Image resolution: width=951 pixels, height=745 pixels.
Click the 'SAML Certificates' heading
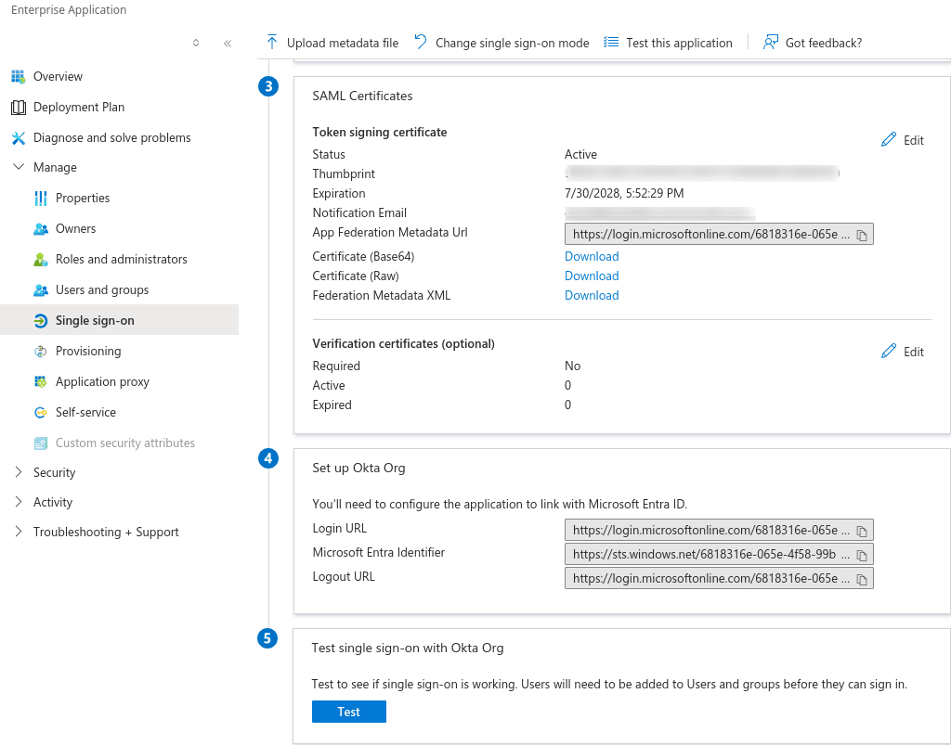tap(362, 96)
